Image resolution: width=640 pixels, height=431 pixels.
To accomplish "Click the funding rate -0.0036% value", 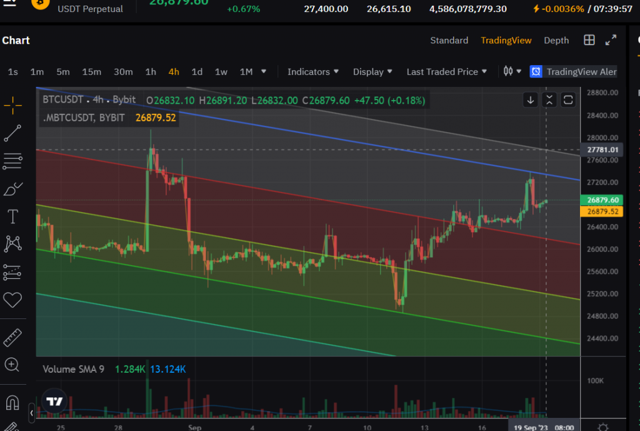I will pyautogui.click(x=563, y=9).
